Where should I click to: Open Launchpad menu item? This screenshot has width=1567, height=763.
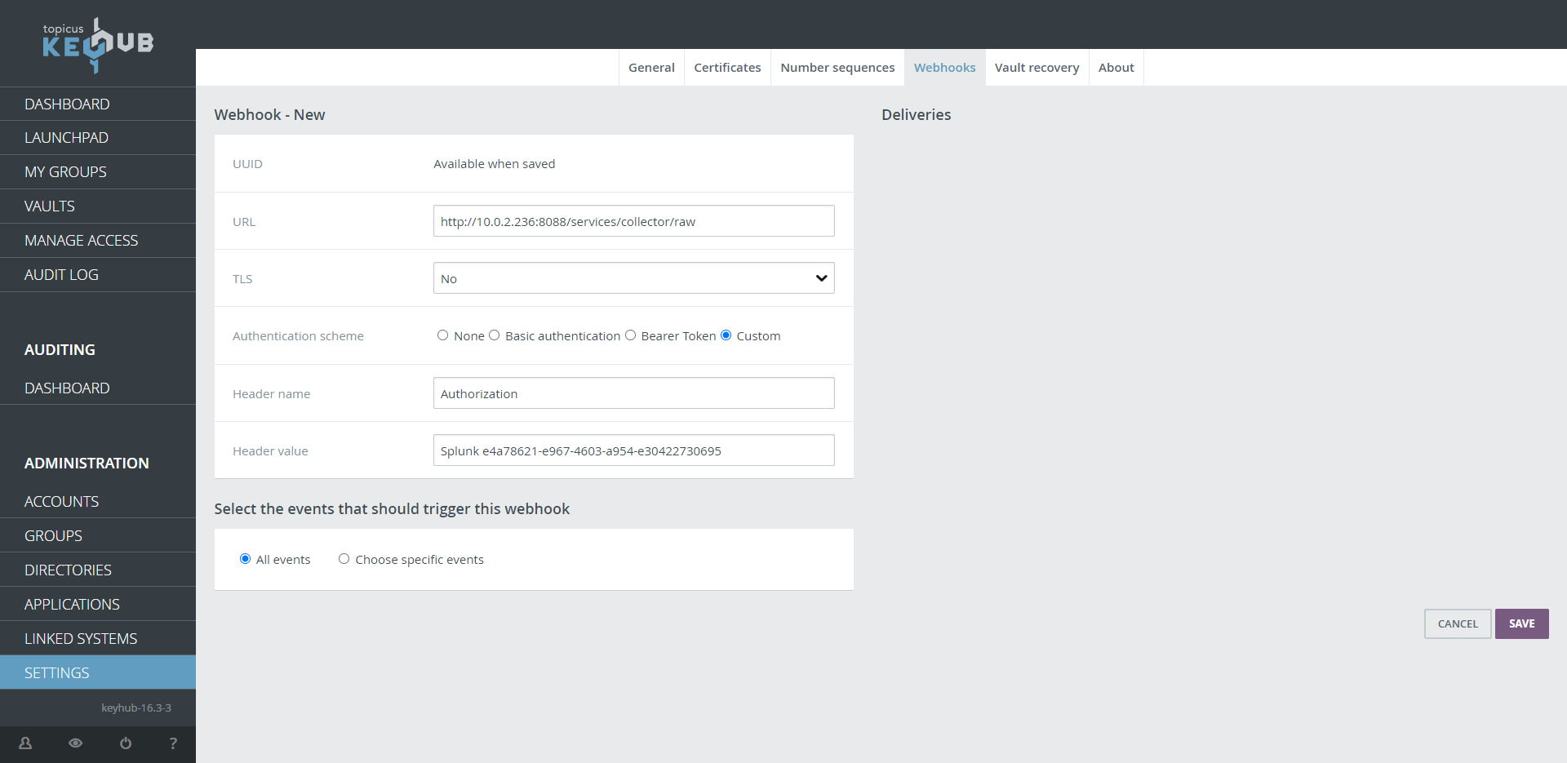pos(98,138)
